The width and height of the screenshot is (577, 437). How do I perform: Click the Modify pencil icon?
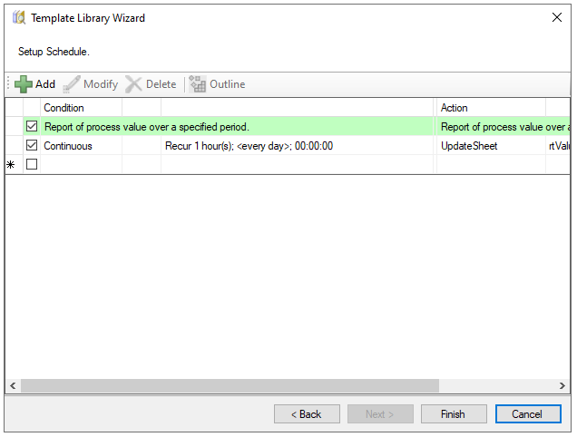click(x=72, y=84)
